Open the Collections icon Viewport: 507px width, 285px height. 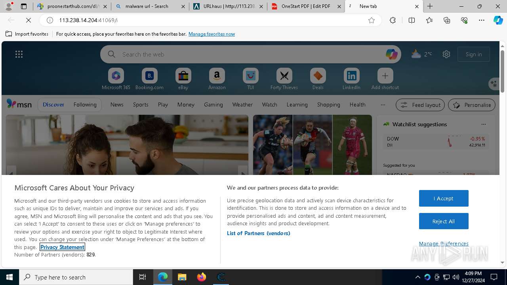(x=447, y=20)
